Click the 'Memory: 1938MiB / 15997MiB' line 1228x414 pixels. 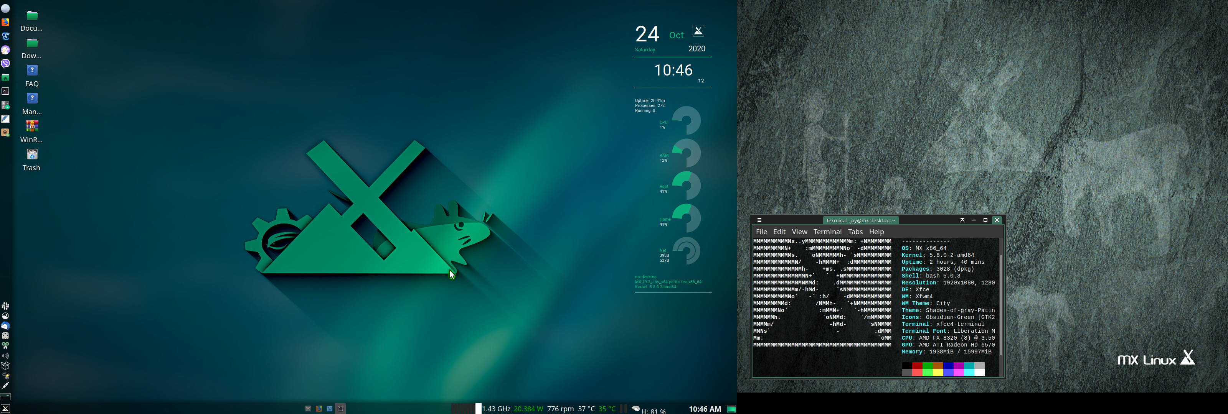[946, 352]
